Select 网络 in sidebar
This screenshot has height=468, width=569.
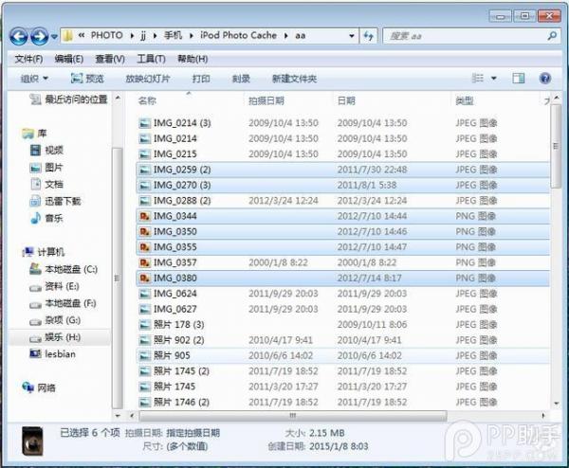(x=39, y=387)
